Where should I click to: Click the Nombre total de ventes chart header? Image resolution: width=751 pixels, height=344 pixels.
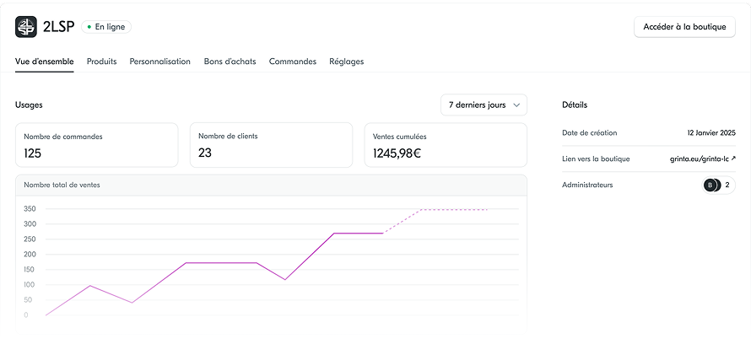pos(64,184)
